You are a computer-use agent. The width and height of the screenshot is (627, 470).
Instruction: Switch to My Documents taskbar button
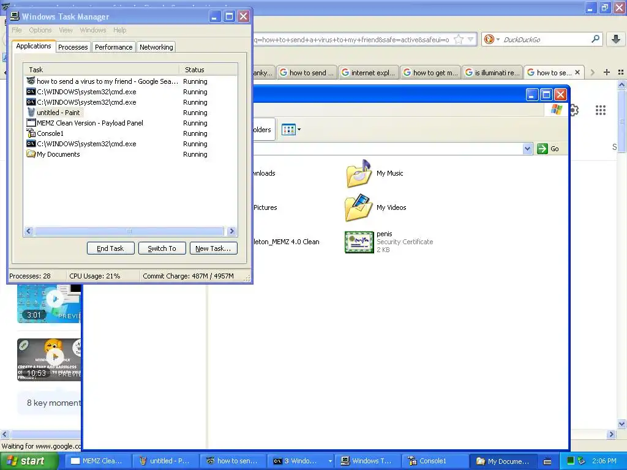pyautogui.click(x=502, y=461)
